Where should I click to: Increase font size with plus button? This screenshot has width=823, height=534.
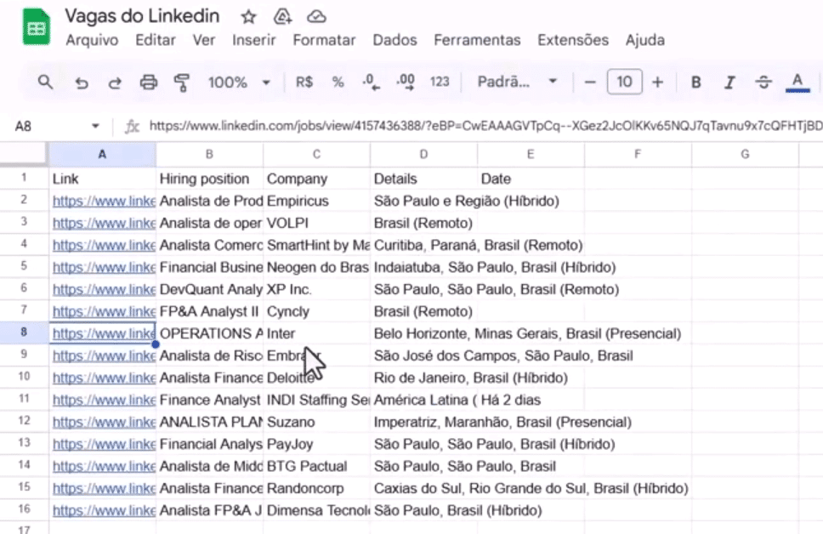point(658,82)
